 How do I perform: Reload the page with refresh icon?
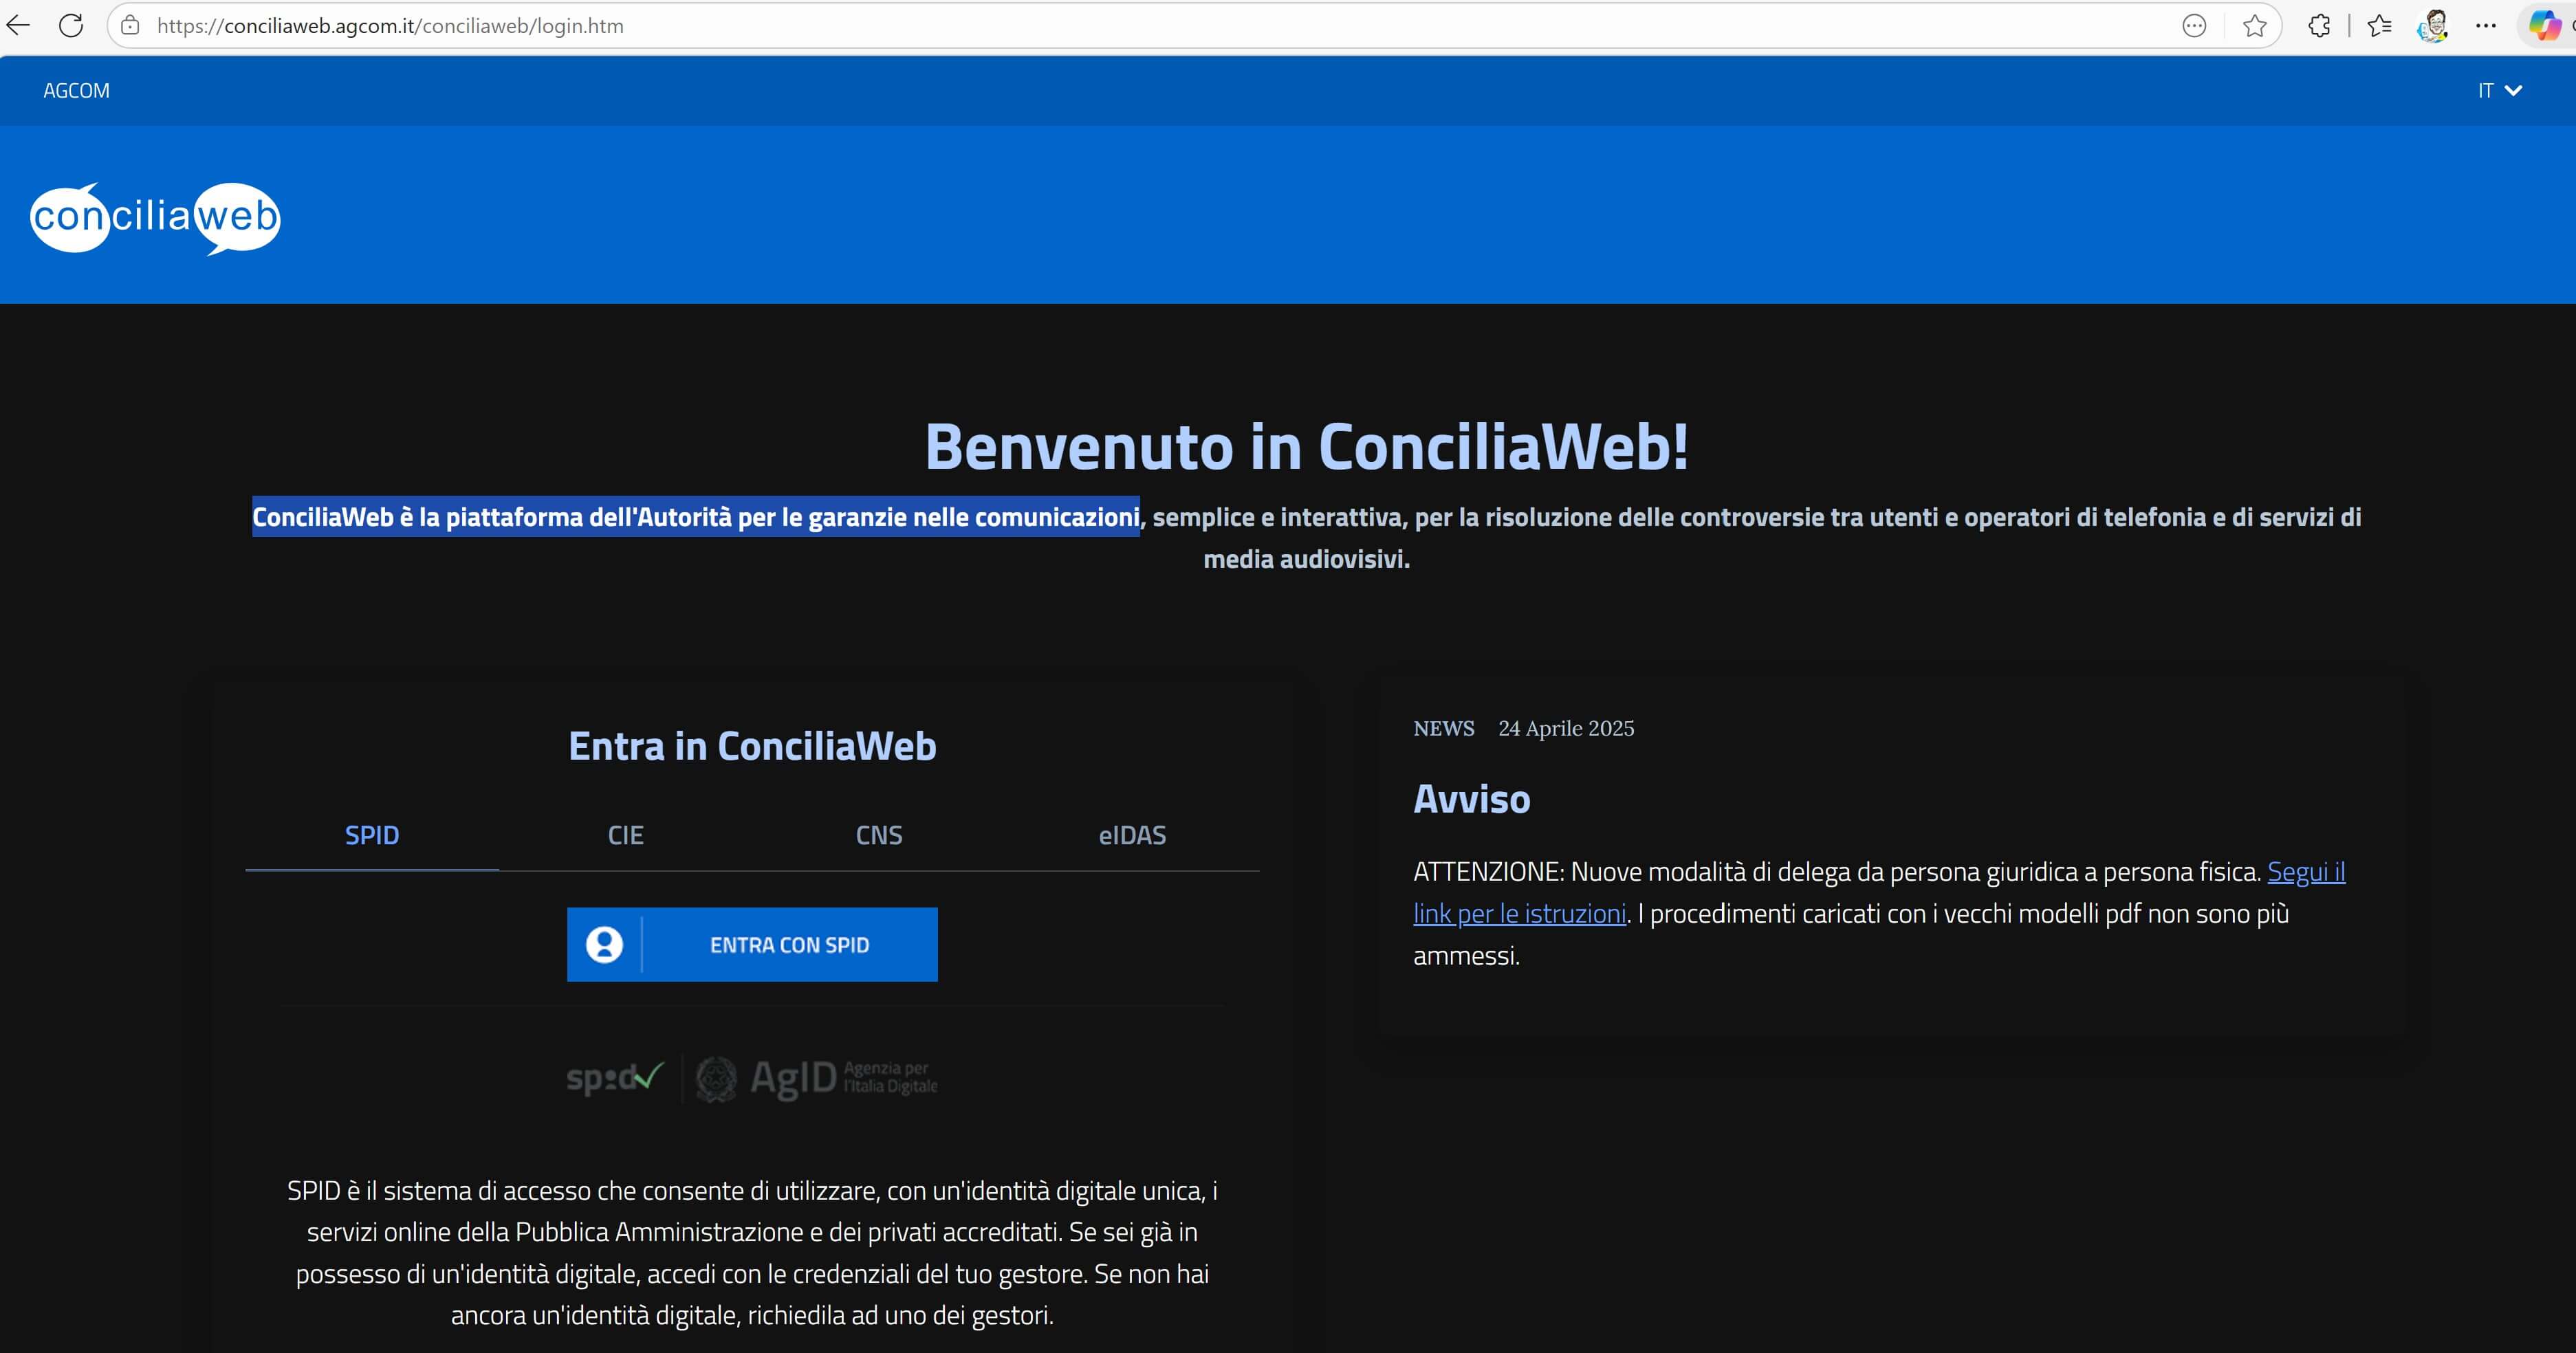point(71,26)
